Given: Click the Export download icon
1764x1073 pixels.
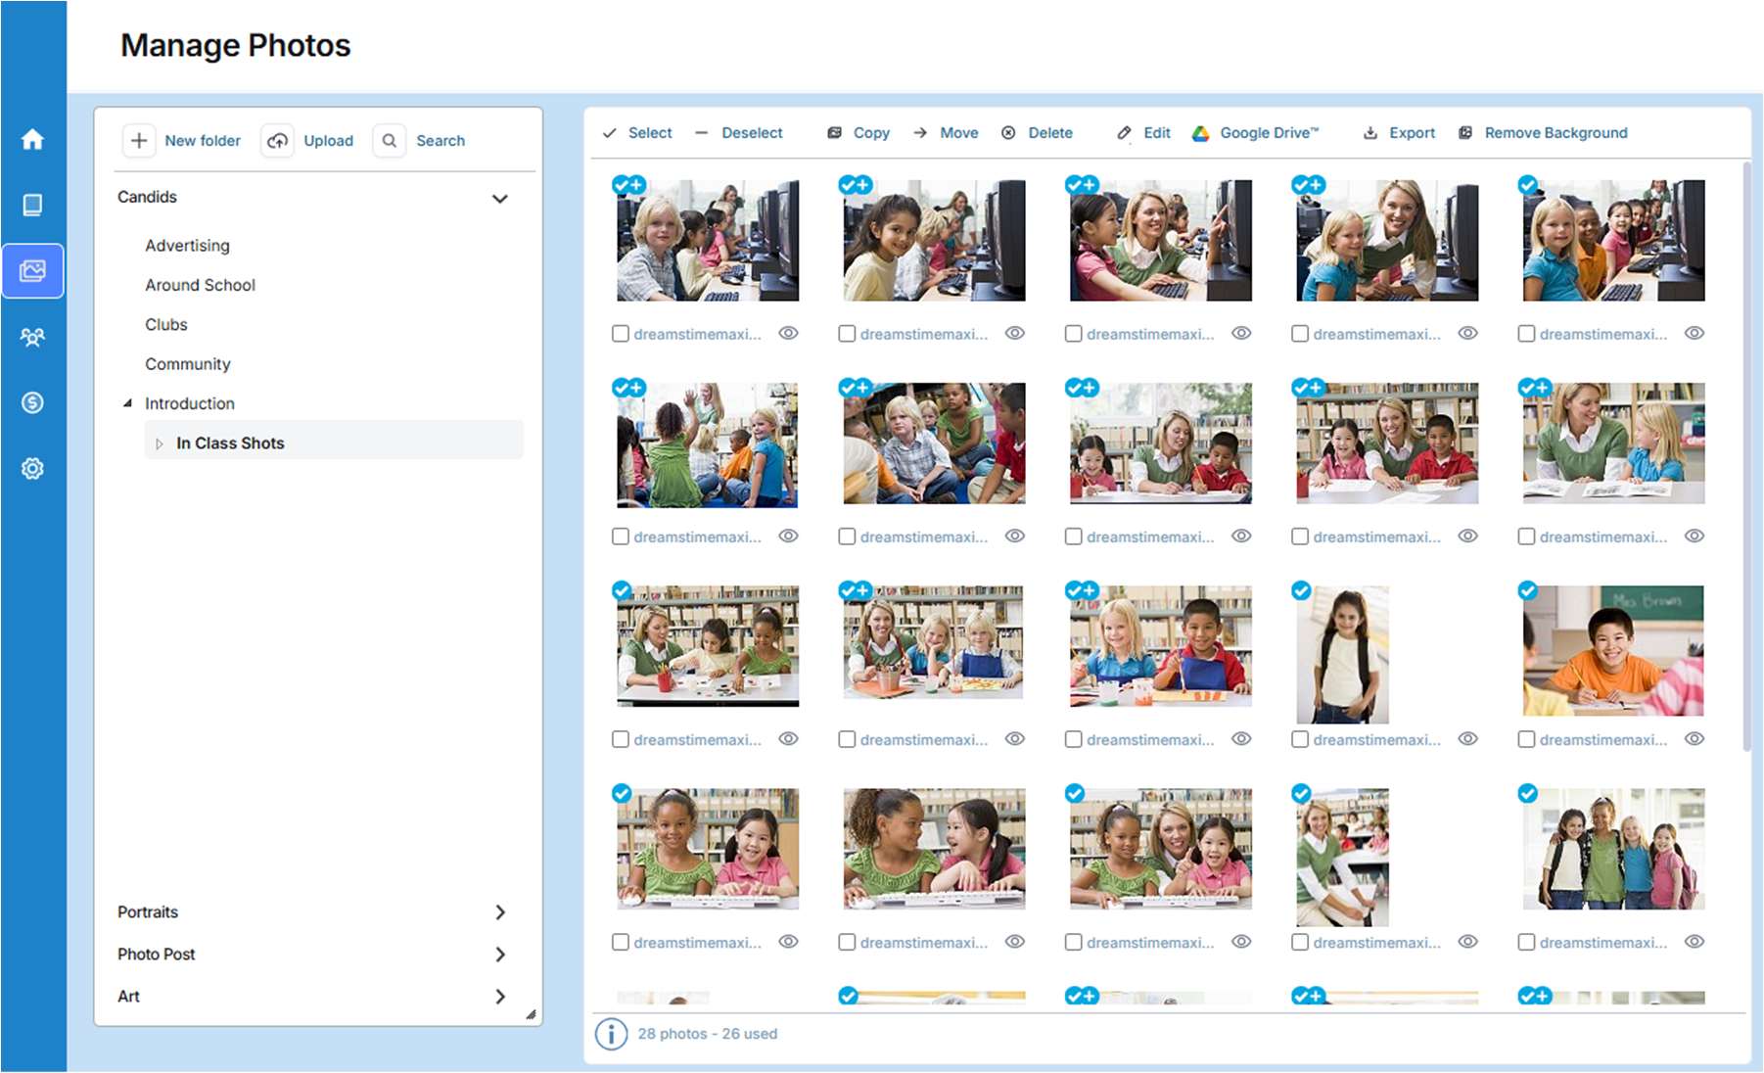Looking at the screenshot, I should (1370, 133).
